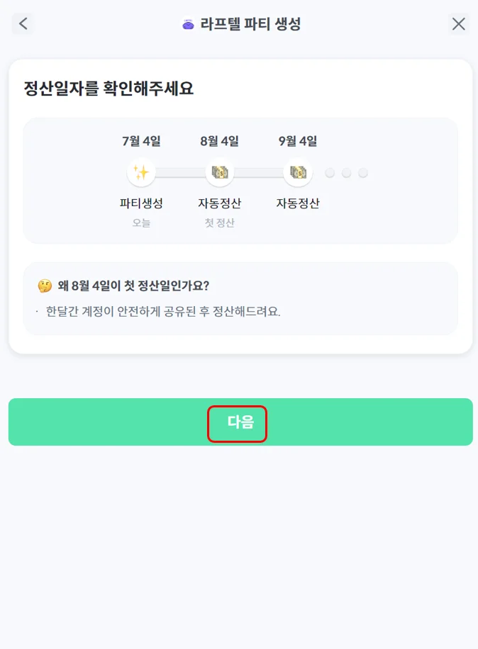Select the money icon under 9월 4일

(298, 172)
